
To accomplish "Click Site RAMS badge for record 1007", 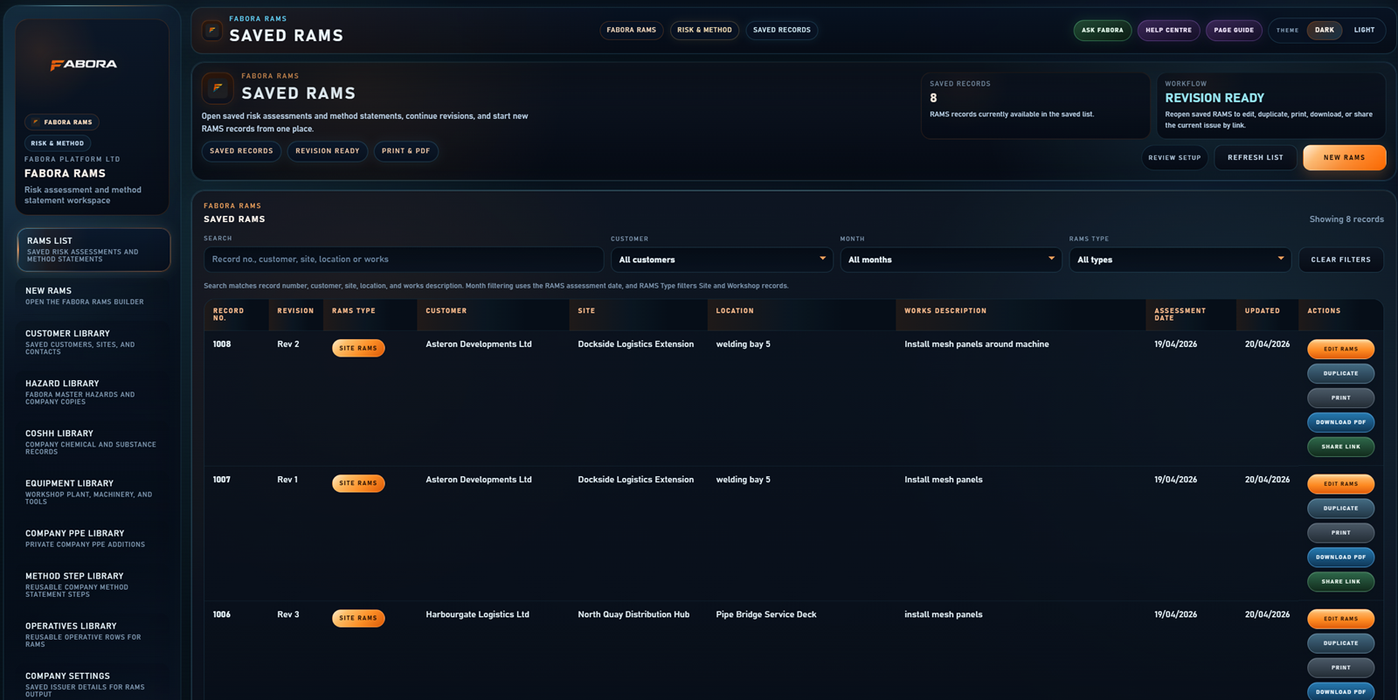I will click(x=358, y=483).
